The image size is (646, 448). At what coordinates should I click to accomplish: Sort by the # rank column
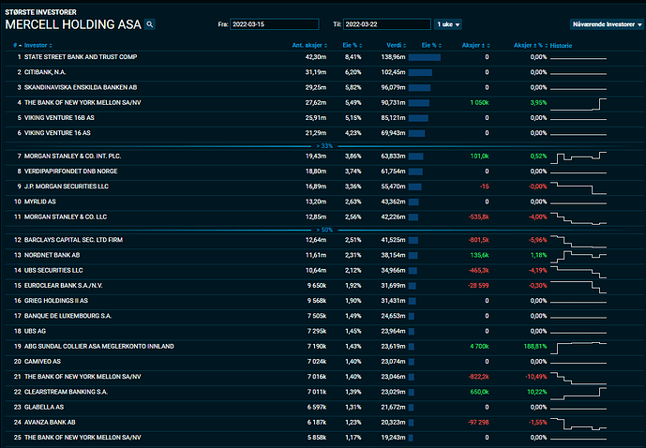17,45
